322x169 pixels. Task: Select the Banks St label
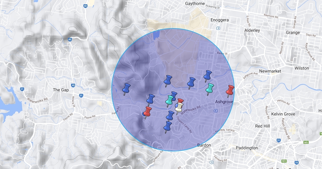pos(222,53)
